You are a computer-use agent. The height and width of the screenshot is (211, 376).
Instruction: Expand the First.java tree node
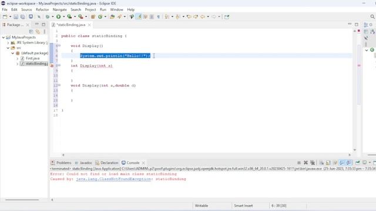17,59
